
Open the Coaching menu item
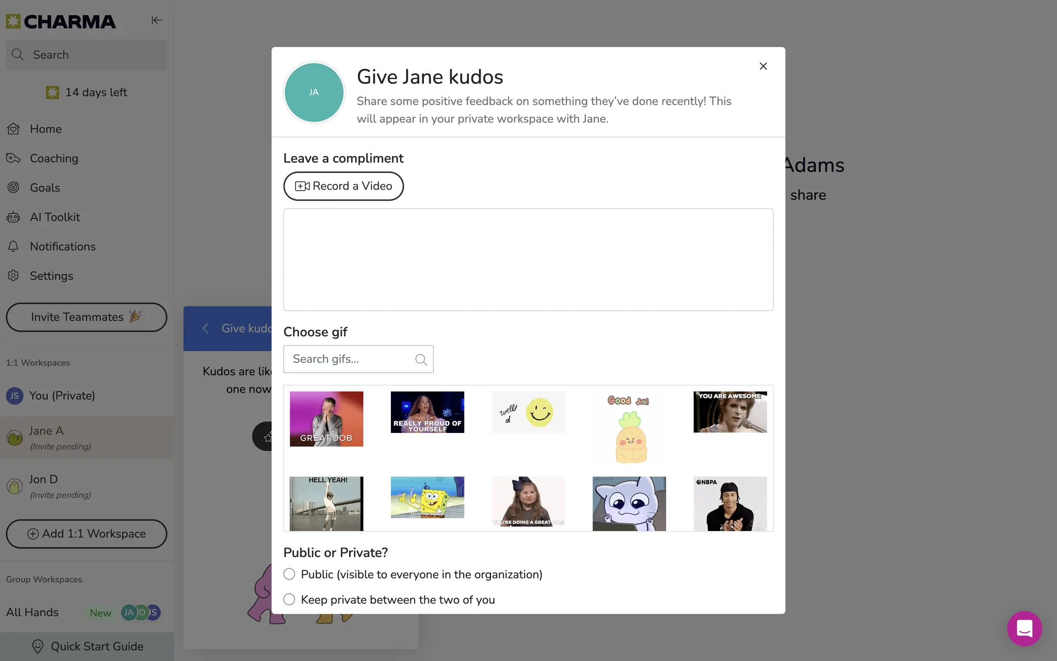click(54, 159)
